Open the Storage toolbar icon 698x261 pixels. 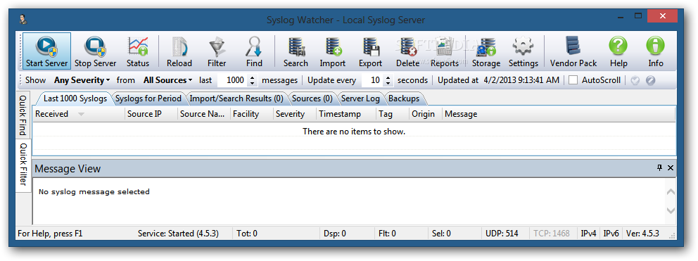point(486,46)
